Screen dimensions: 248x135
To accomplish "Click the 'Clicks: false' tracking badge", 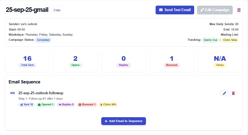I will click(x=230, y=40).
